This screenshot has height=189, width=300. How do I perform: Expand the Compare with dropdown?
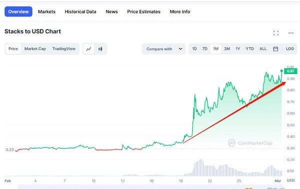point(164,49)
